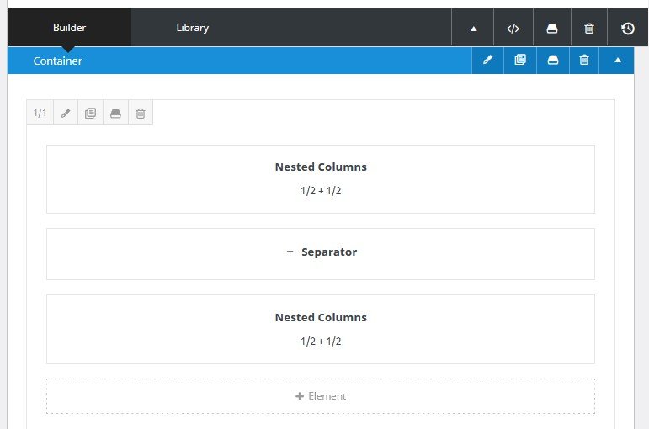
Task: Delete the Container with its trash icon
Action: click(584, 61)
